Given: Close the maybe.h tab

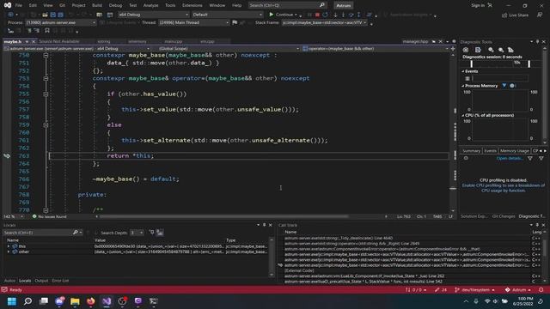Looking at the screenshot, I should click(34, 41).
